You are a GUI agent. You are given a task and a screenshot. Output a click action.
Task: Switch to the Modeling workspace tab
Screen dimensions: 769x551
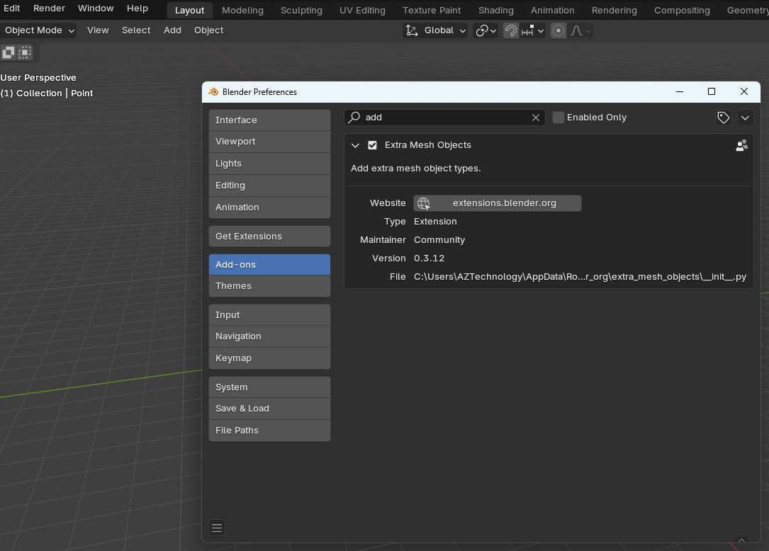tap(242, 11)
